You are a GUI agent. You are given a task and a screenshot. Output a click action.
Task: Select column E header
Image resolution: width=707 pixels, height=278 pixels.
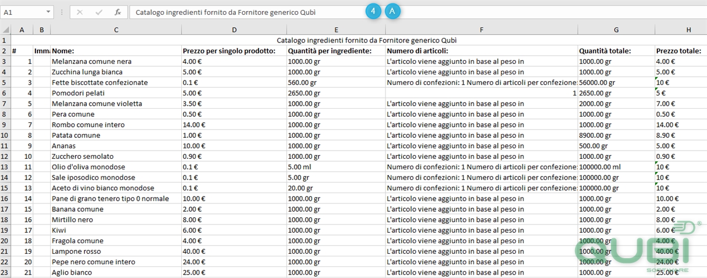pyautogui.click(x=336, y=30)
